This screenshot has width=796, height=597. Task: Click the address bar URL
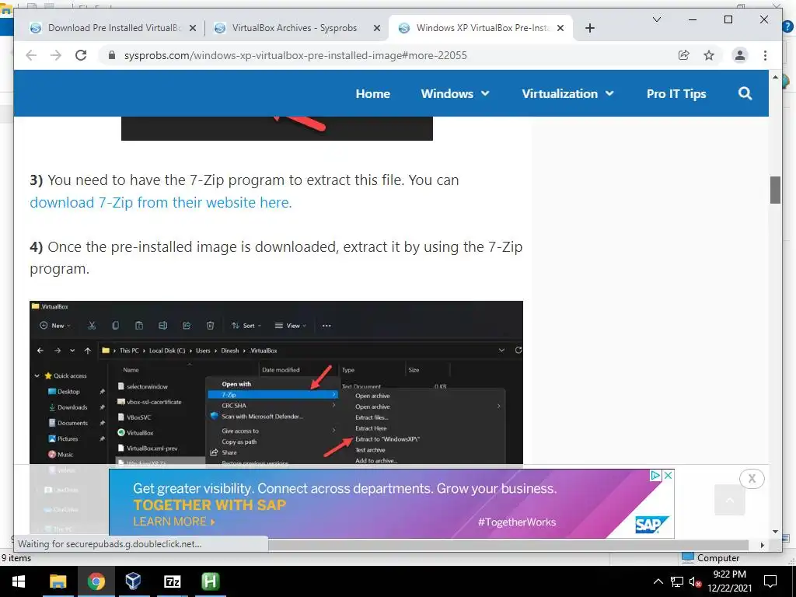[x=295, y=55]
